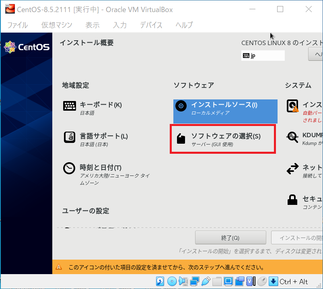Click the 地域設定 heading
This screenshot has height=289, width=323.
click(x=76, y=85)
